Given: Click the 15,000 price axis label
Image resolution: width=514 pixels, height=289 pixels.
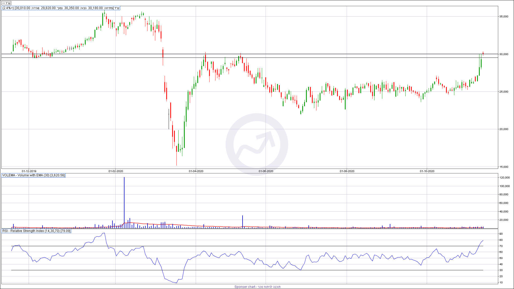Looking at the screenshot, I should pyautogui.click(x=503, y=167).
